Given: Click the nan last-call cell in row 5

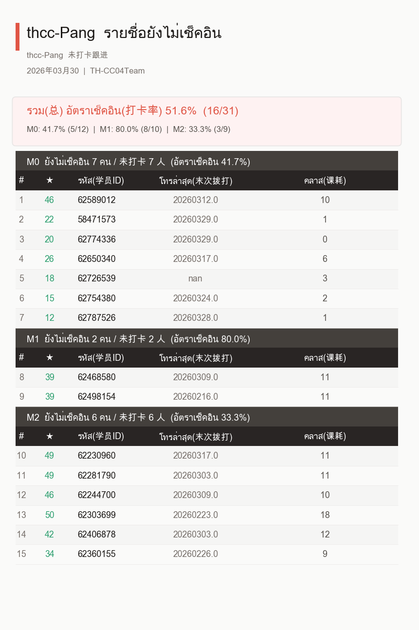Looking at the screenshot, I should [195, 278].
